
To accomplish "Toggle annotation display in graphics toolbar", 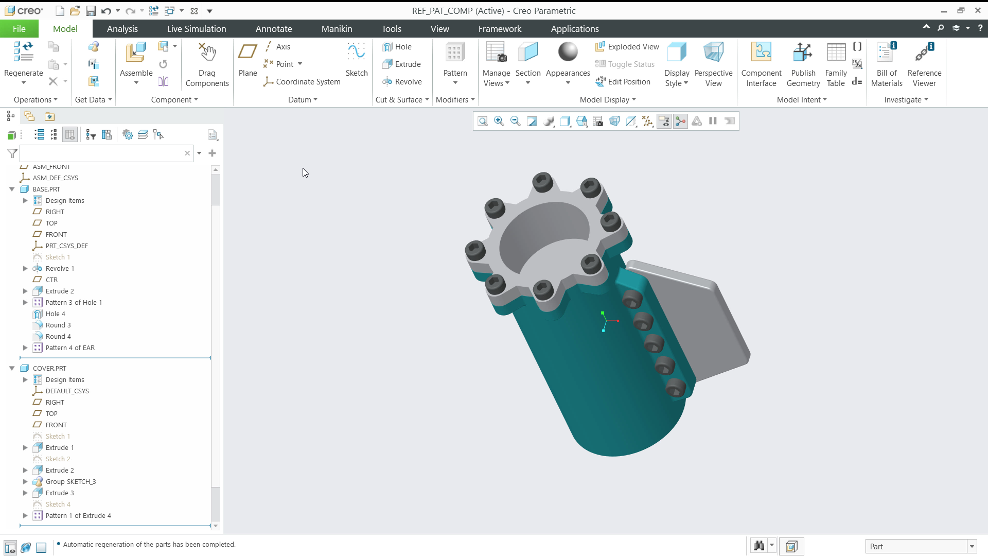I will pos(664,121).
